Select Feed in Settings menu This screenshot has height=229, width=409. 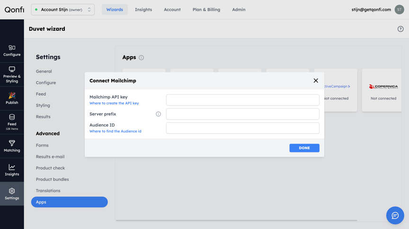click(41, 94)
